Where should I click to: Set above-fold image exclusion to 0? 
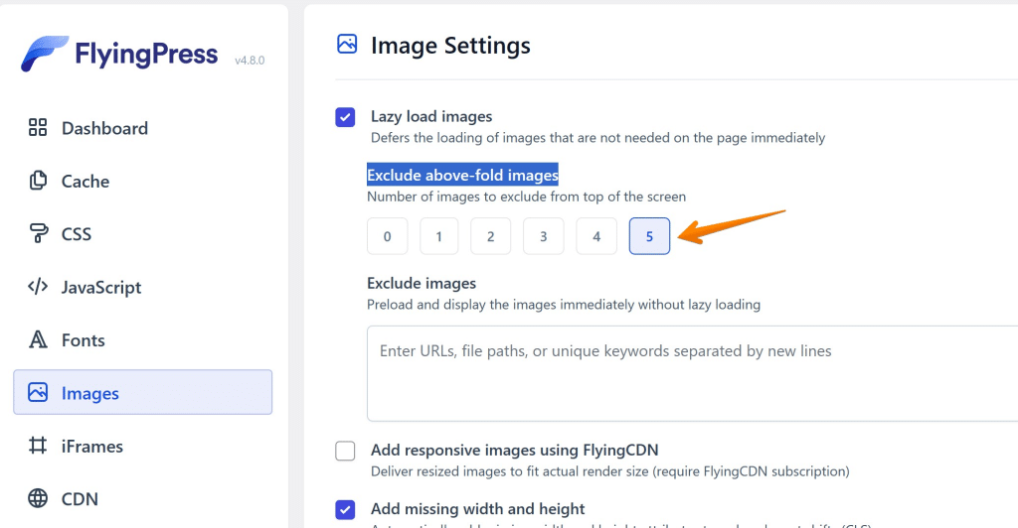tap(387, 236)
